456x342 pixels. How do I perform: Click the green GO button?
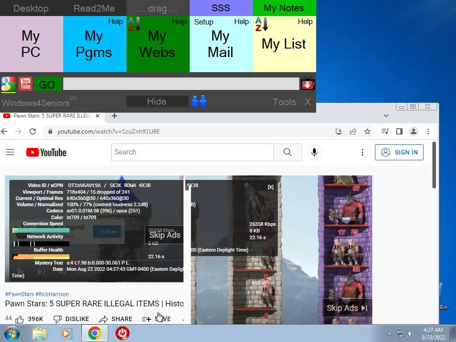point(47,85)
